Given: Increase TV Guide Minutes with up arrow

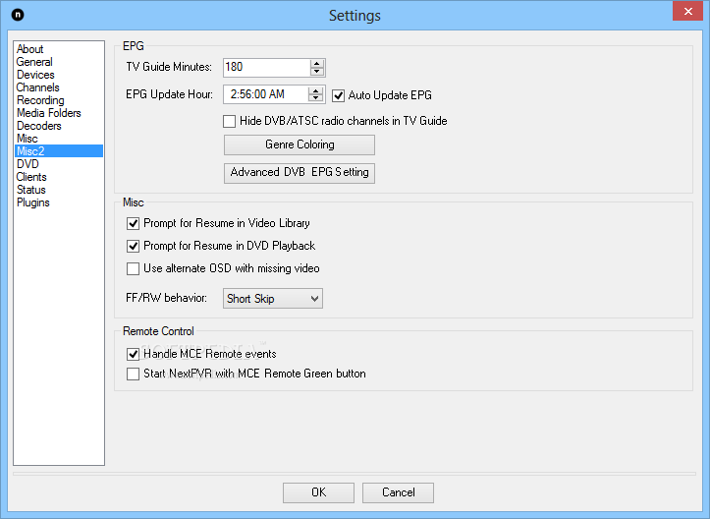Looking at the screenshot, I should (317, 64).
